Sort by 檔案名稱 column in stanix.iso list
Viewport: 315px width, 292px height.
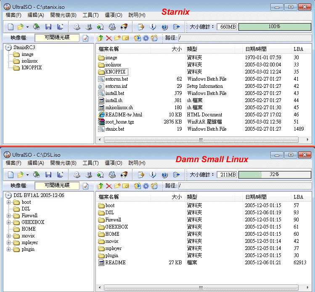click(124, 49)
